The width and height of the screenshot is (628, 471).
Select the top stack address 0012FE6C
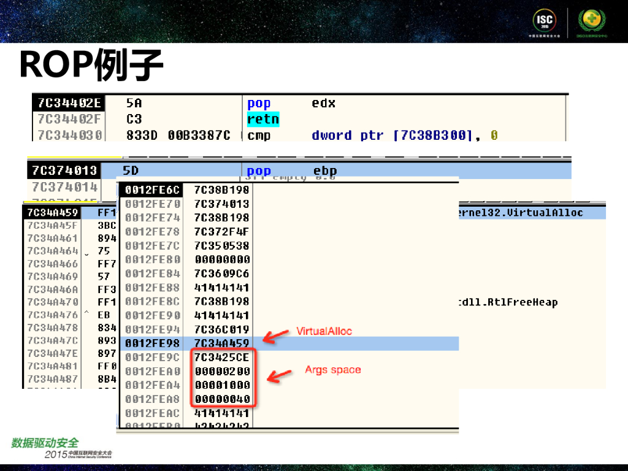click(x=150, y=190)
